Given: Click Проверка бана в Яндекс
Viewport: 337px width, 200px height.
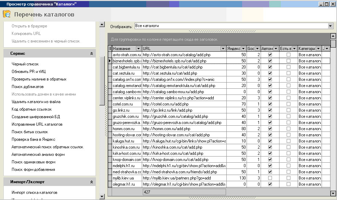Looking at the screenshot, I should [33, 139].
